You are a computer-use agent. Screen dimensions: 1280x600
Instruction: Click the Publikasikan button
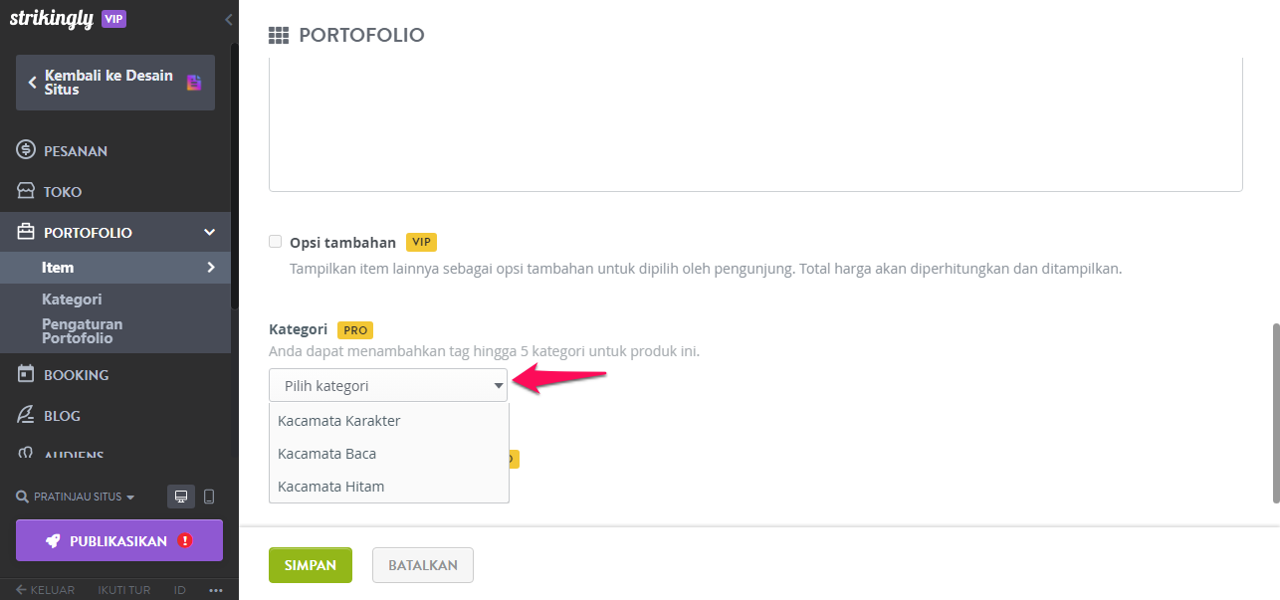click(x=119, y=540)
